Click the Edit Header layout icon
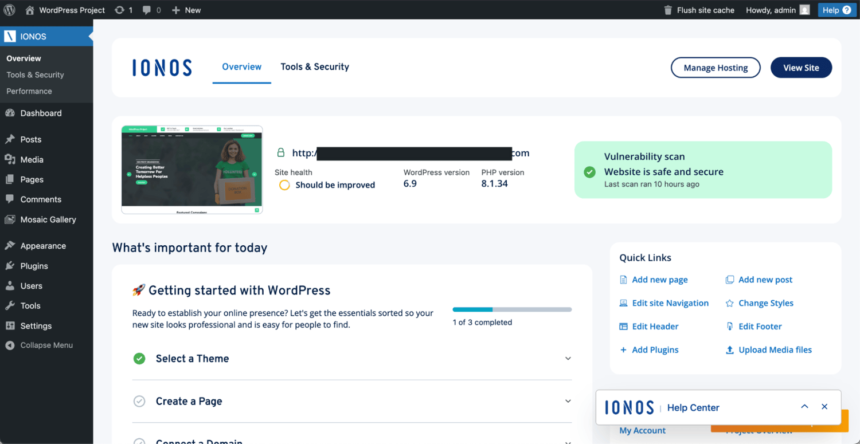860x444 pixels. [x=623, y=327]
